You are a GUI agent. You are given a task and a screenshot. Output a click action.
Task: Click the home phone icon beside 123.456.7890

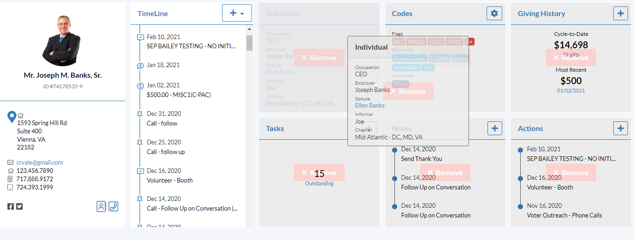point(11,171)
